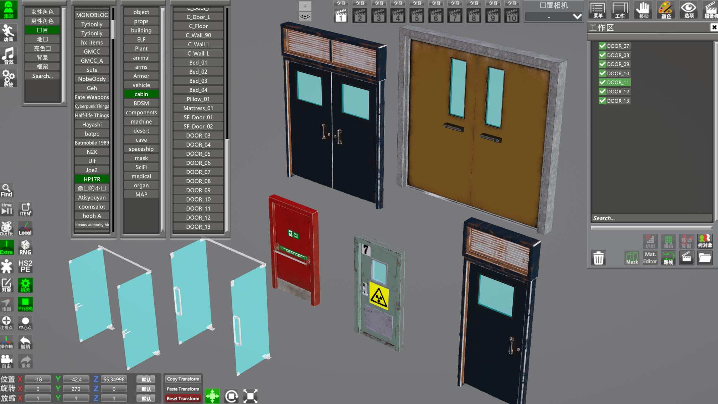Open the Animation icon in left sidebar
Image resolution: width=718 pixels, height=404 pixels.
click(9, 33)
